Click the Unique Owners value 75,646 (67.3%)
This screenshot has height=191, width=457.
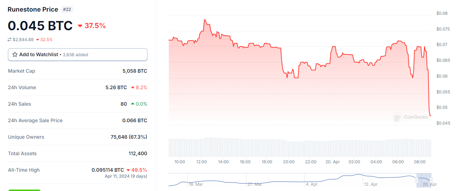click(129, 137)
